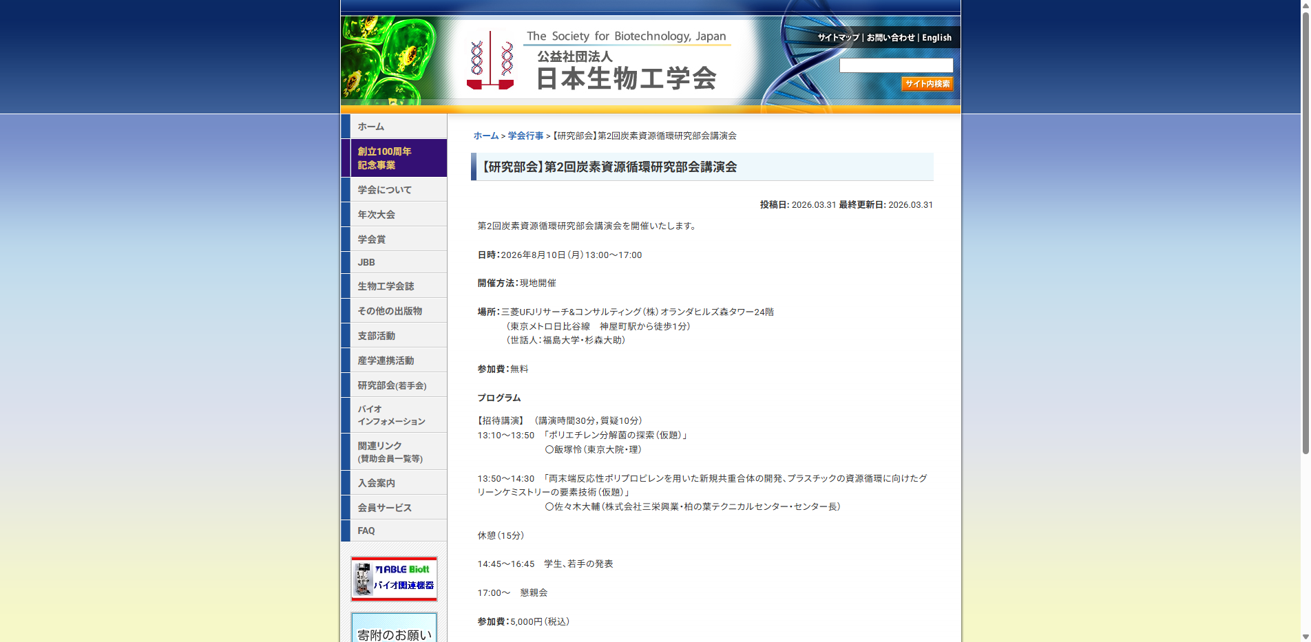The image size is (1311, 642).
Task: Click the サイト内検索 search button
Action: pos(927,83)
